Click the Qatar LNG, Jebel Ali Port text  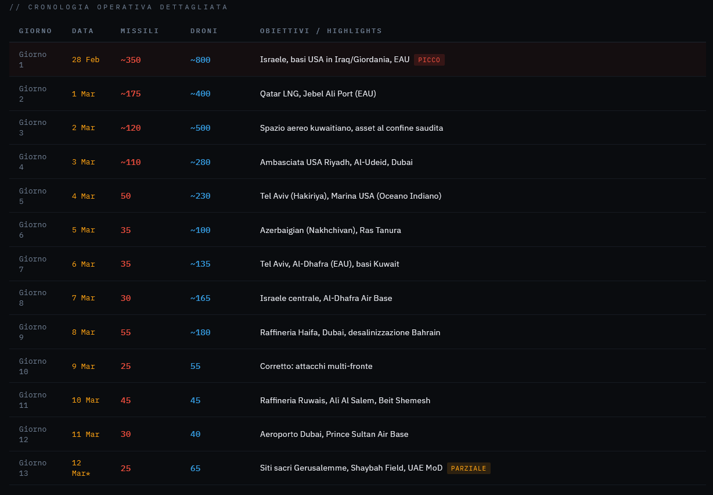318,94
